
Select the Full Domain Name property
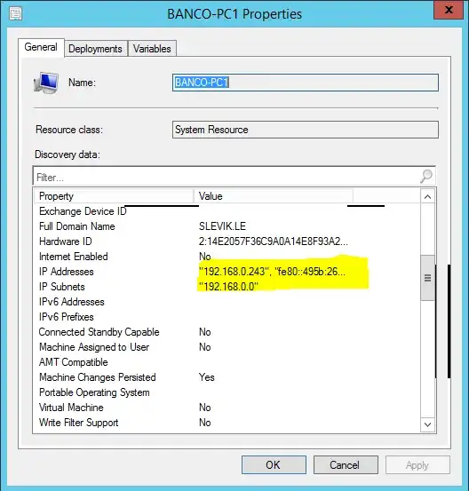pos(77,226)
